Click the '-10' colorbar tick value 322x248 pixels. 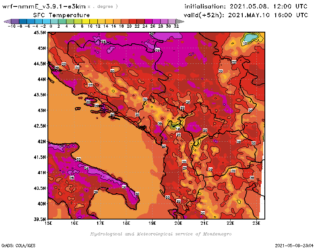tap(12, 26)
